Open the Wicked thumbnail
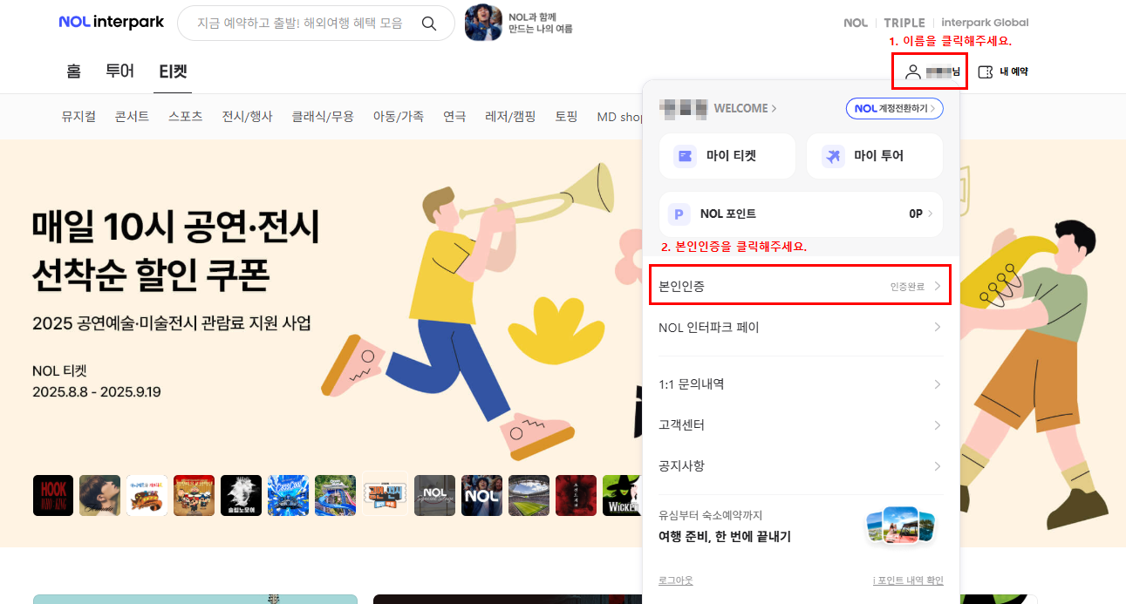The height and width of the screenshot is (604, 1126). [623, 495]
